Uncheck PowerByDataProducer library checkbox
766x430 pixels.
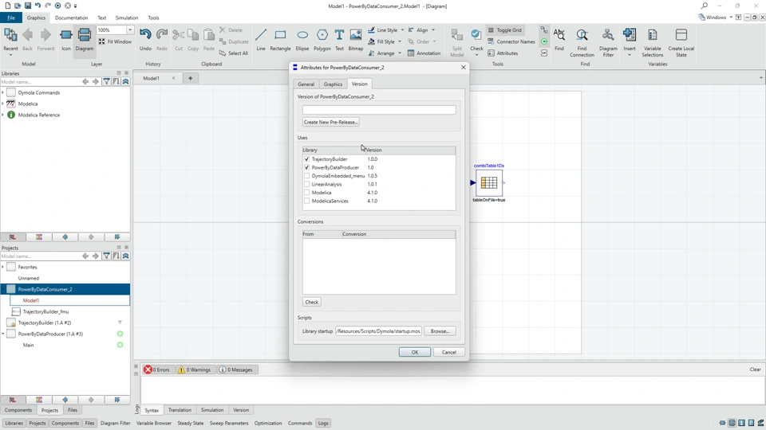click(306, 167)
